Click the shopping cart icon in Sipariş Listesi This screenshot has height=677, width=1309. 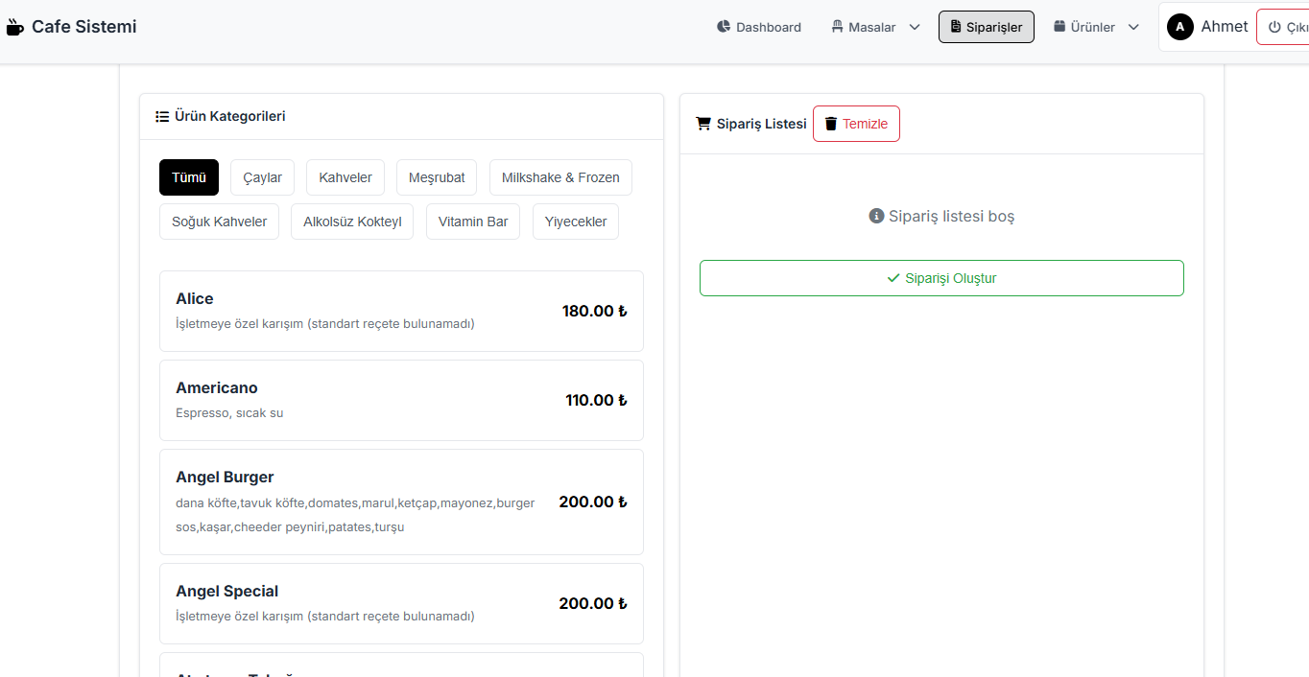pos(703,124)
